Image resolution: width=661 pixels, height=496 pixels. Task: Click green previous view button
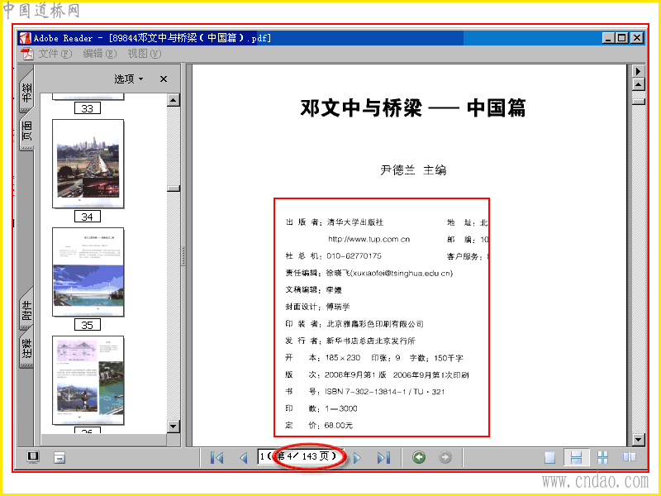tap(419, 457)
